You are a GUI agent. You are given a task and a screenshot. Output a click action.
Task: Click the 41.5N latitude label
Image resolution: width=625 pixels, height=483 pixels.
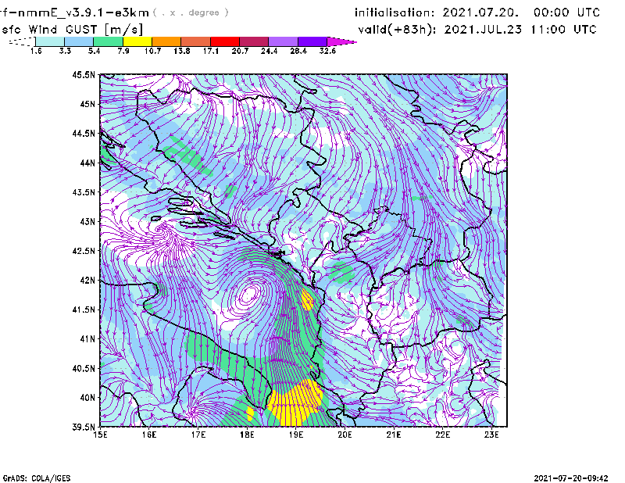84,309
